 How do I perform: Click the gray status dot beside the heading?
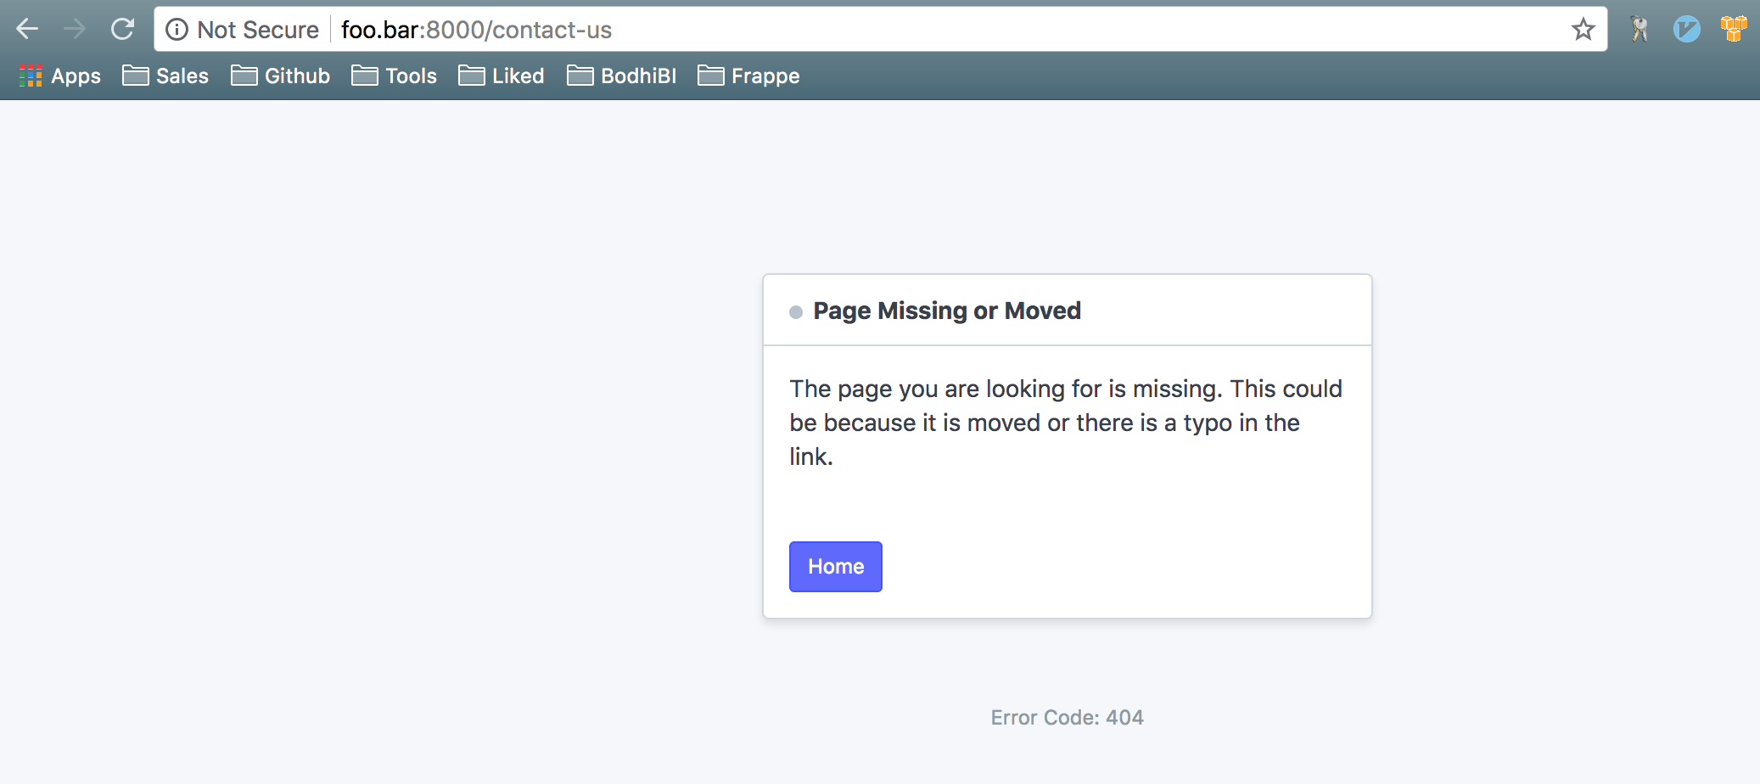pos(796,312)
